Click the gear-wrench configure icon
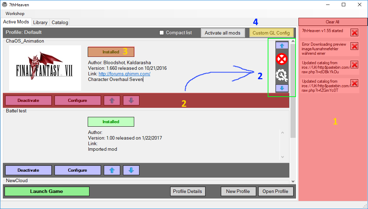The width and height of the screenshot is (368, 209). point(282,76)
